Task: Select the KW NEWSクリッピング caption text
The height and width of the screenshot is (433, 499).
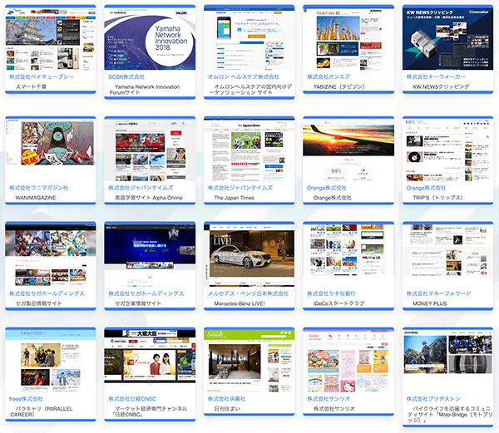Action: click(x=441, y=86)
